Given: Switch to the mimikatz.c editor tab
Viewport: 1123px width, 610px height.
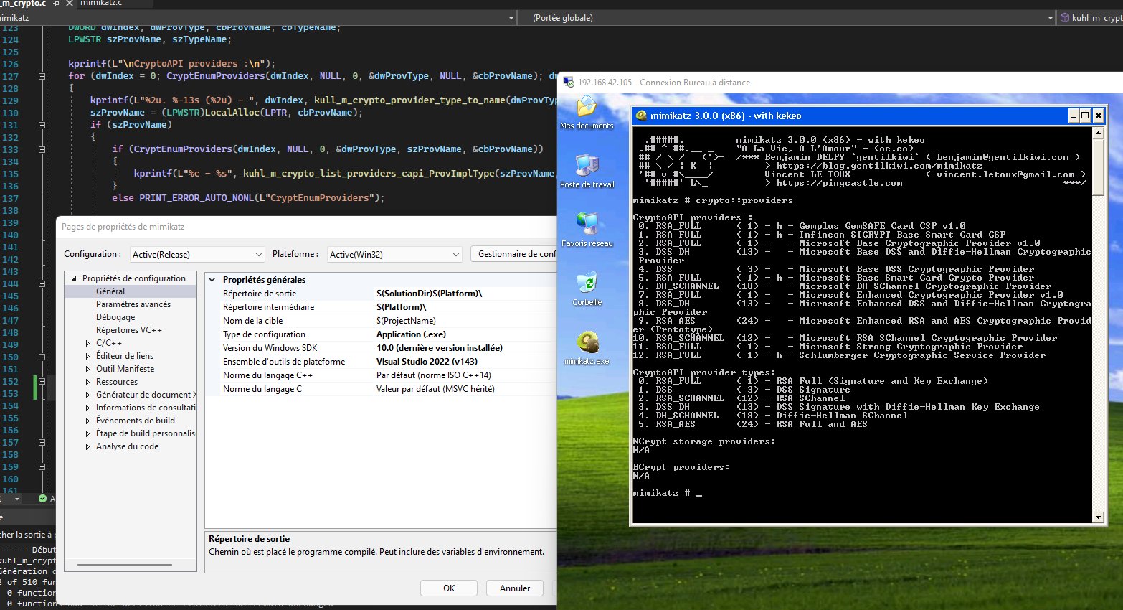Looking at the screenshot, I should 101,4.
